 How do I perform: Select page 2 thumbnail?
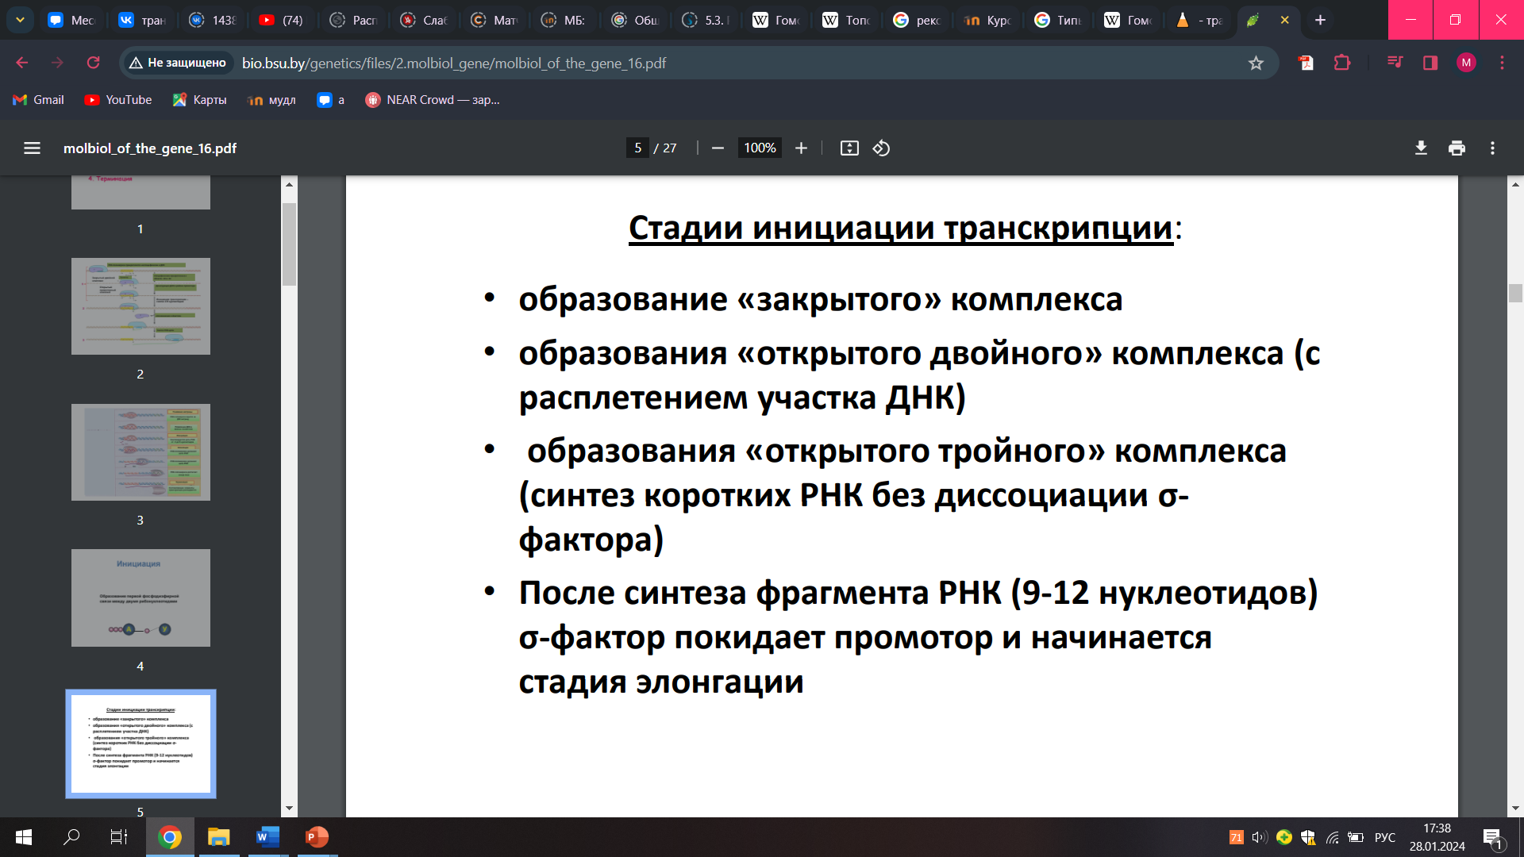[x=140, y=306]
